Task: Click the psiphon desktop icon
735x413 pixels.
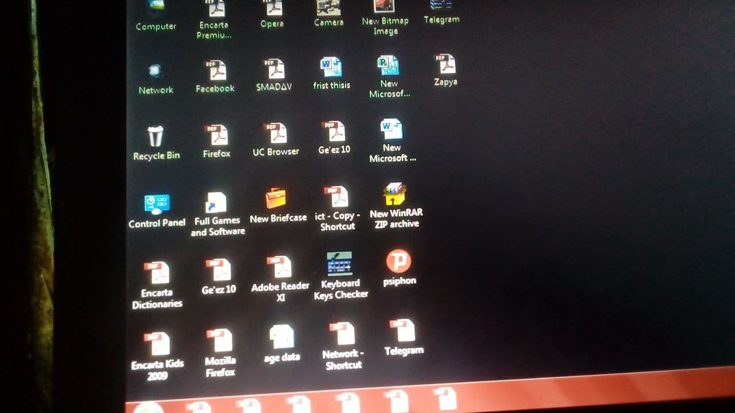Action: pyautogui.click(x=399, y=268)
